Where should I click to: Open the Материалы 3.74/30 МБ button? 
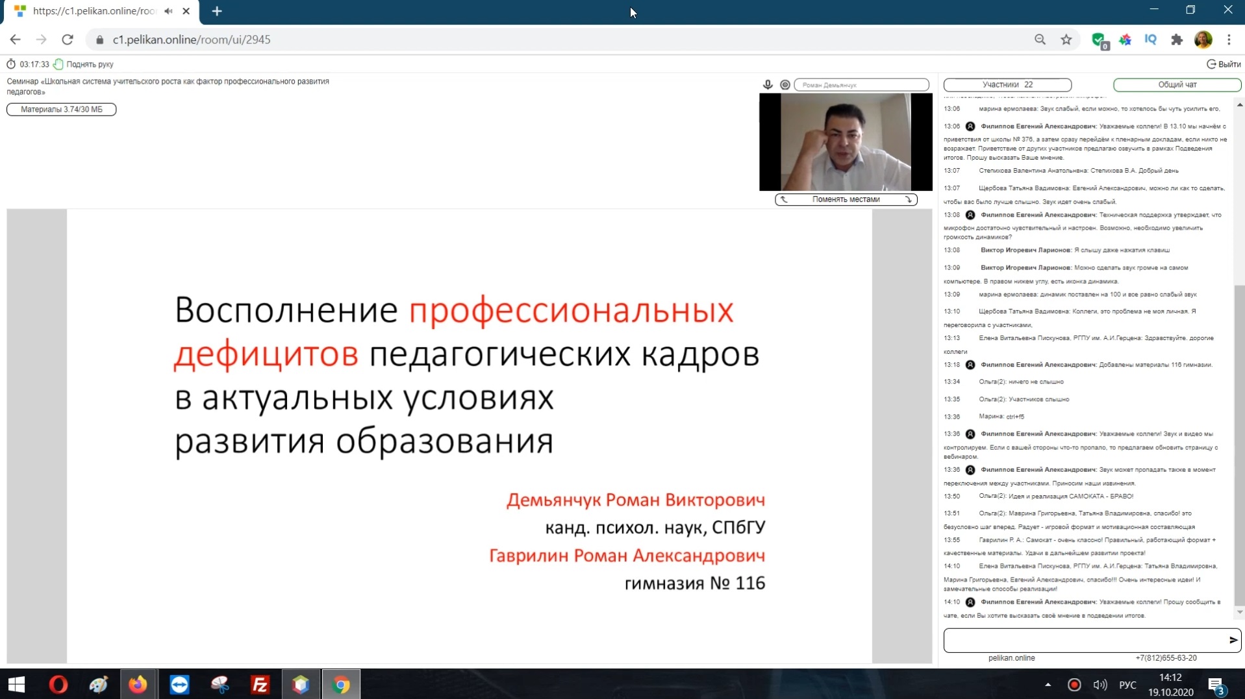pyautogui.click(x=62, y=109)
